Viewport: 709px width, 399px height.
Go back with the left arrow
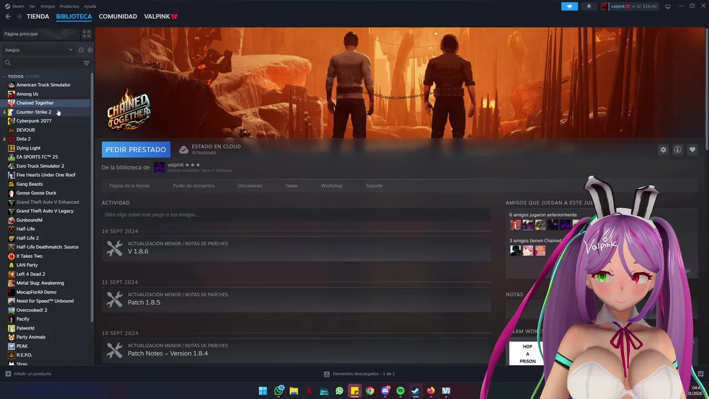[8, 17]
